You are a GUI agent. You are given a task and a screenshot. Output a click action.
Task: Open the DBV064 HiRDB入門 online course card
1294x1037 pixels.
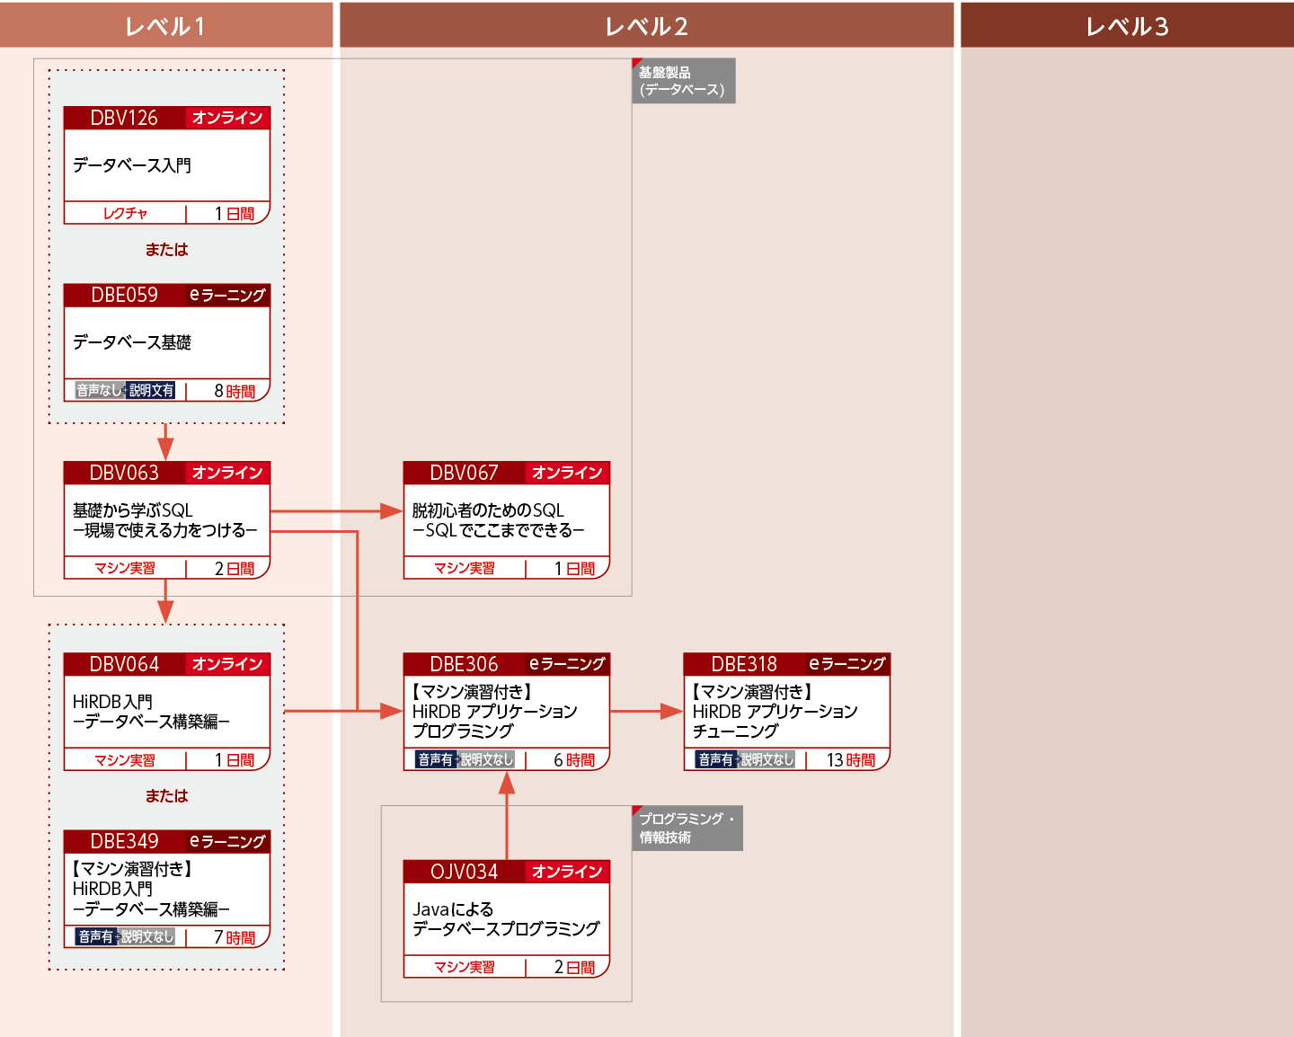166,712
